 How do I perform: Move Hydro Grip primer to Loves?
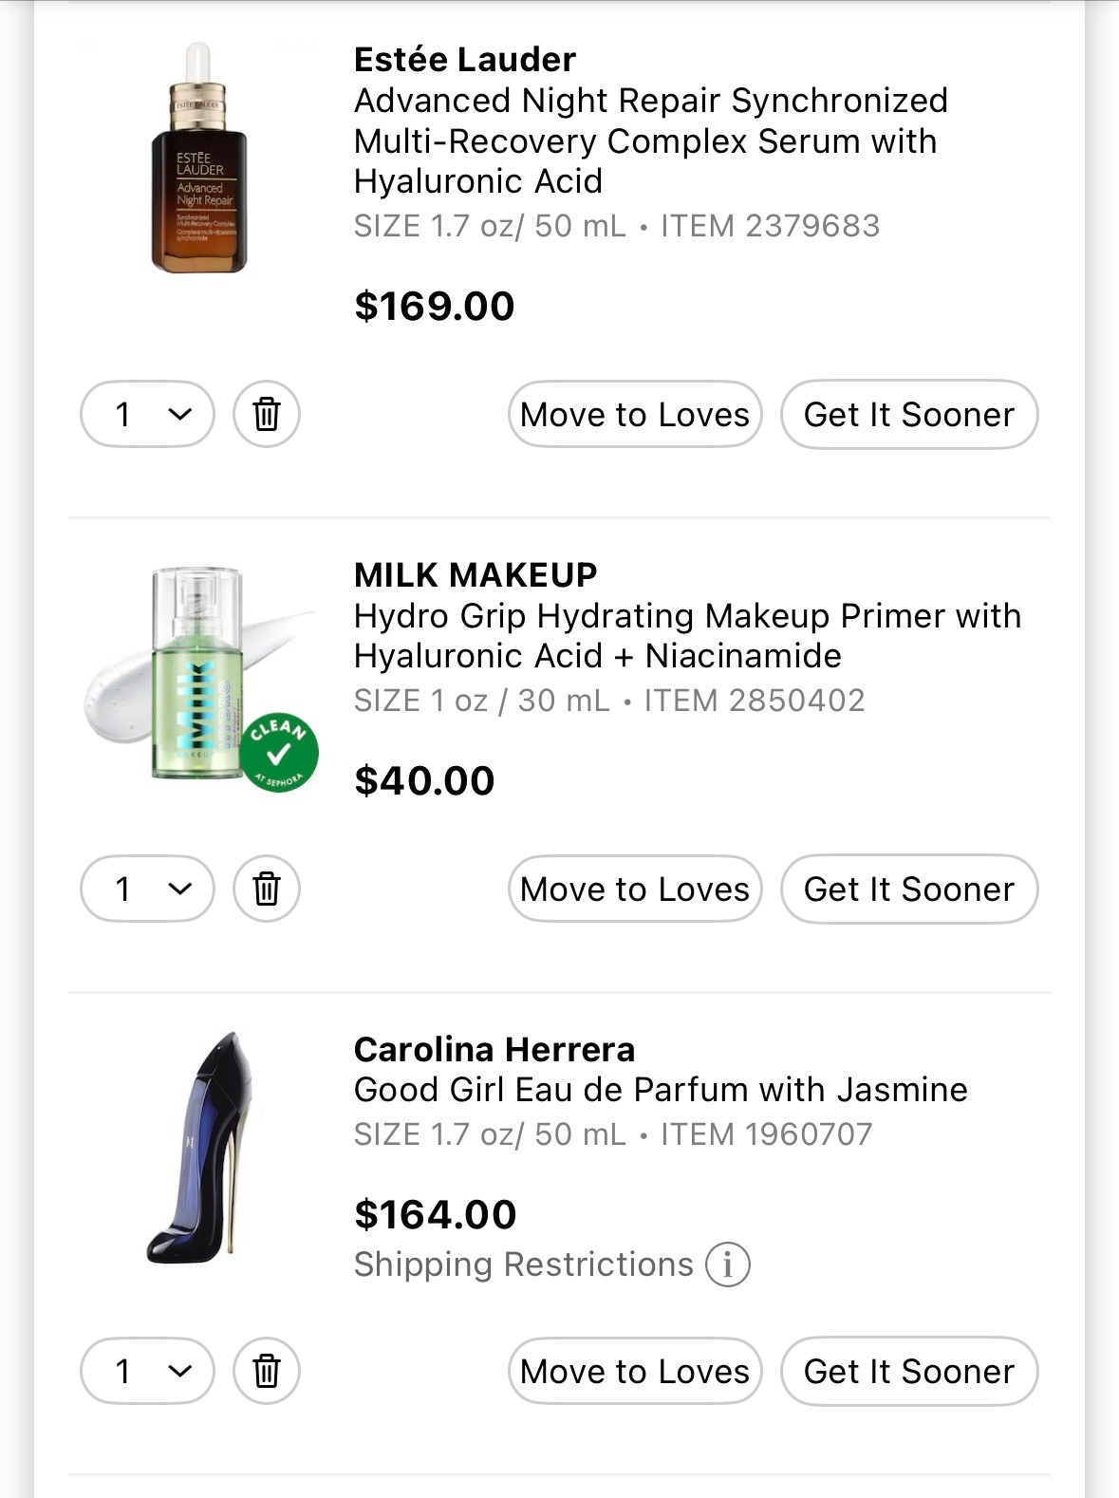635,889
